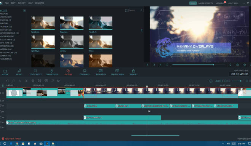This screenshot has height=146, width=251.
Task: Open the Transitions panel
Action: [x=52, y=72]
